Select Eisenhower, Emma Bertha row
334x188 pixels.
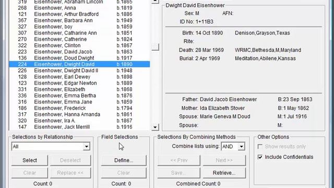point(79,96)
